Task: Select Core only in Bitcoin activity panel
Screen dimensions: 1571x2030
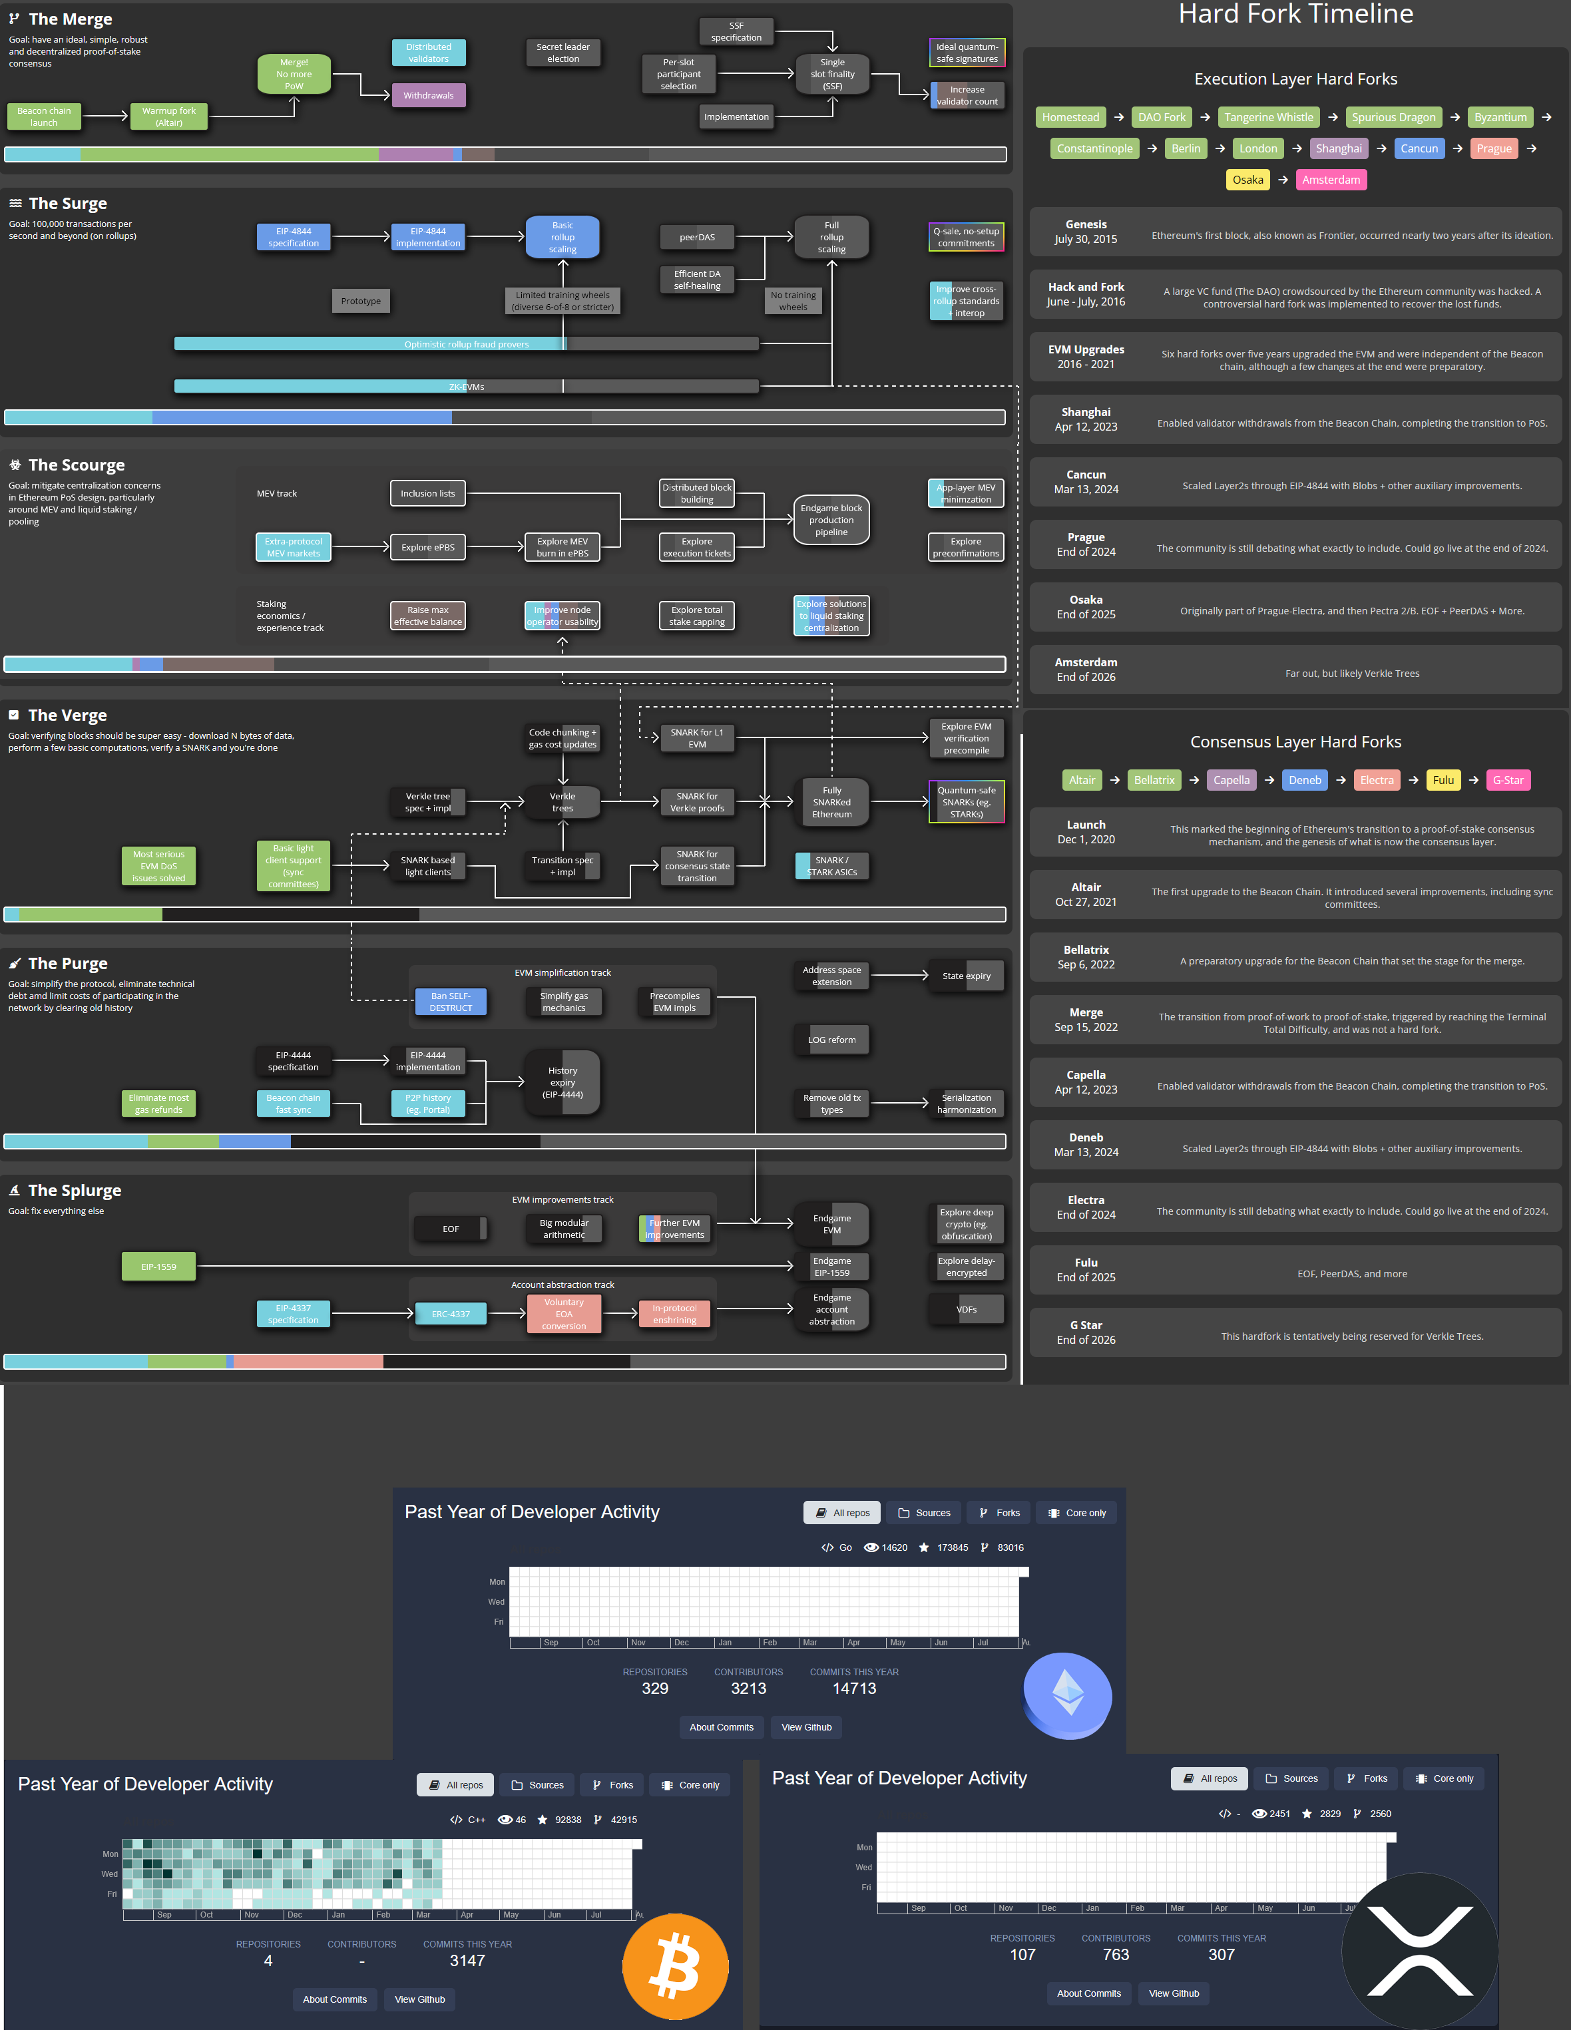Action: point(690,1784)
